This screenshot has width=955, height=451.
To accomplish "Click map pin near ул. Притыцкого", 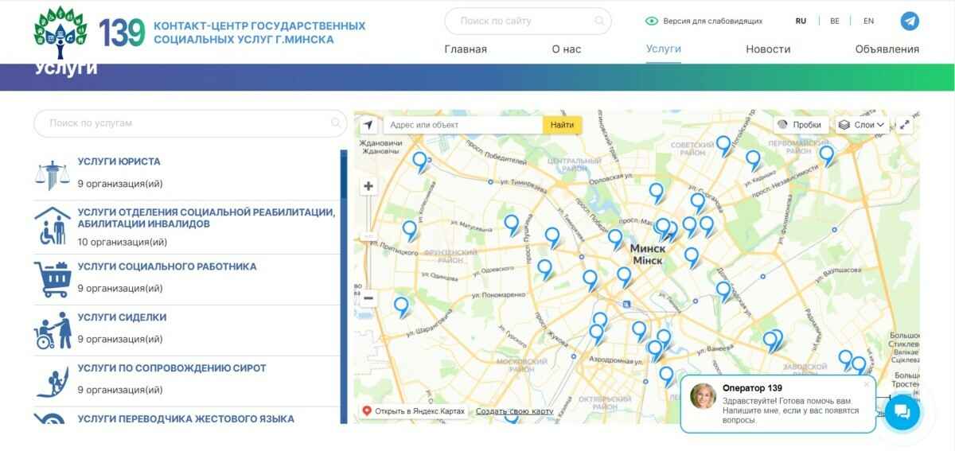I will click(x=410, y=231).
